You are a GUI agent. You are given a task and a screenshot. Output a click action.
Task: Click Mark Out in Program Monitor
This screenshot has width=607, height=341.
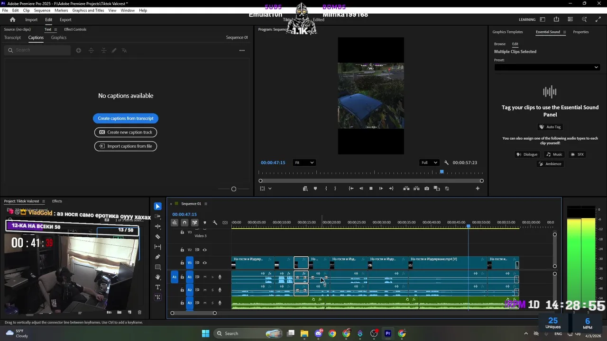click(335, 188)
